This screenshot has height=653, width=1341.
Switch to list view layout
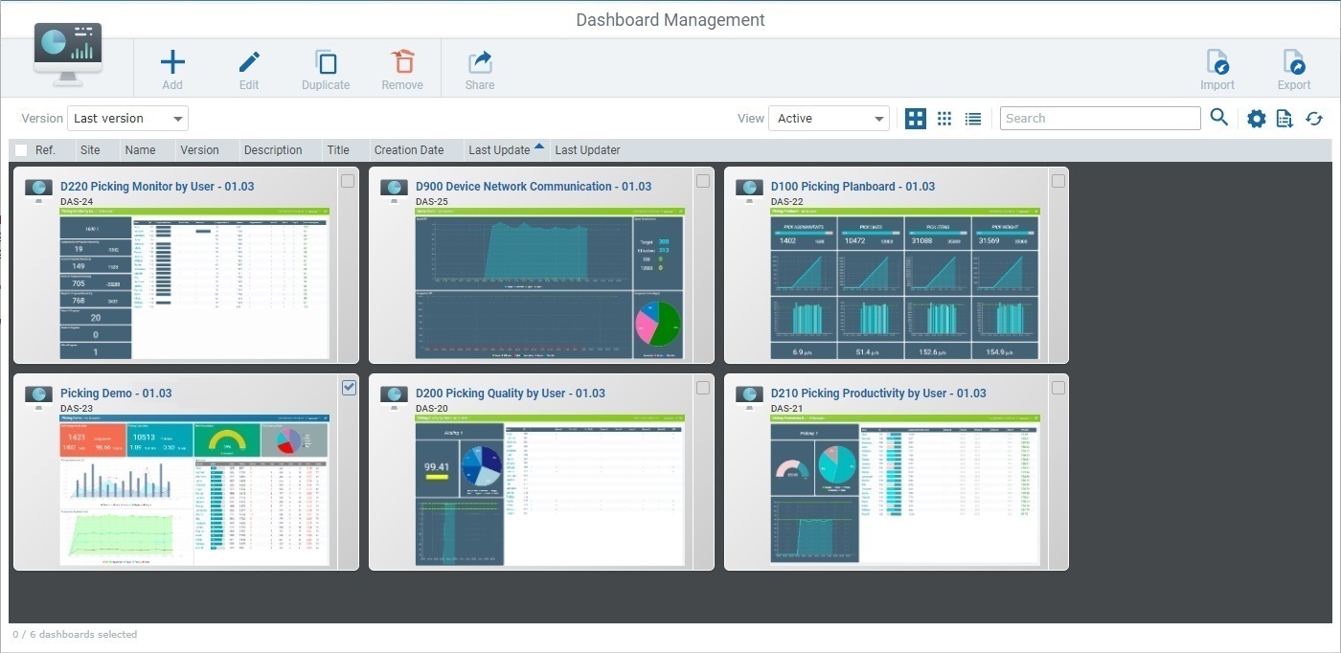973,118
